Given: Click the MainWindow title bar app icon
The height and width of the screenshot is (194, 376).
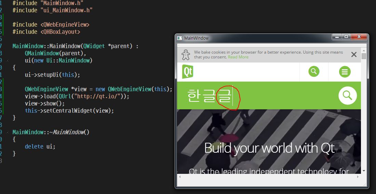Looking at the screenshot, I should click(x=180, y=38).
